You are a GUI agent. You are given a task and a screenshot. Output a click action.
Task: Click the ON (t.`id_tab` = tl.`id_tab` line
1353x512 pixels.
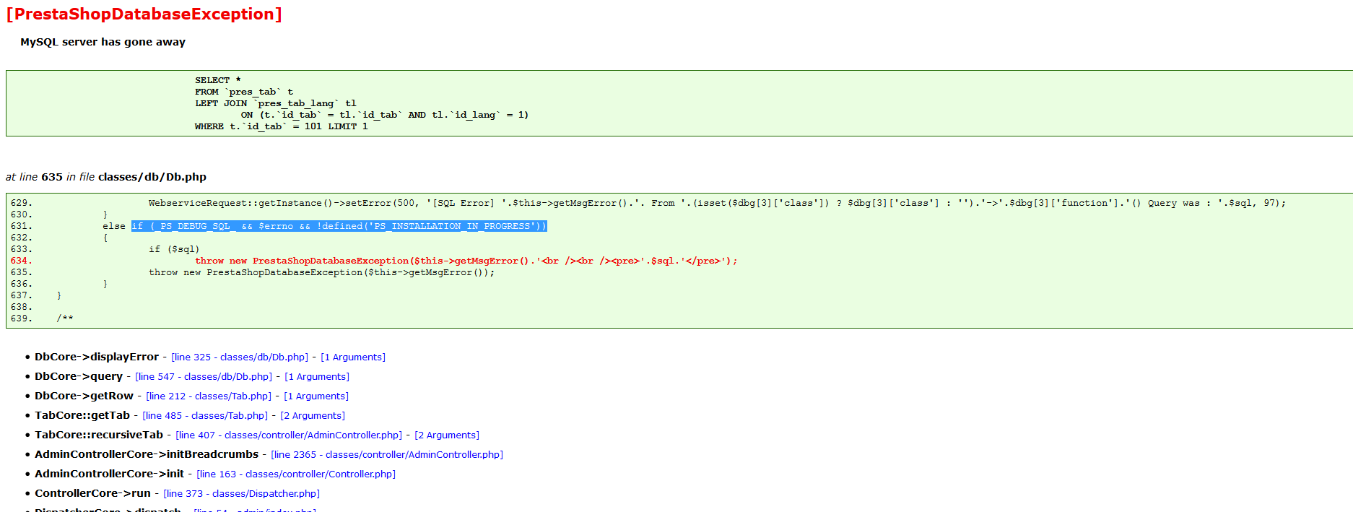pos(385,115)
